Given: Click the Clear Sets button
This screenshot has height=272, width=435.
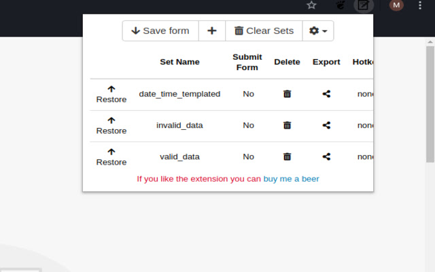Looking at the screenshot, I should [264, 31].
